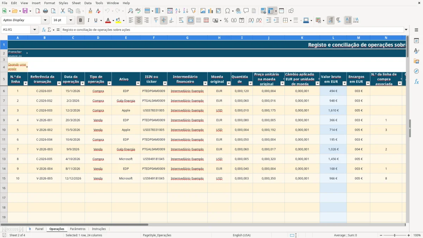Open the Function Wizard fx

click(x=44, y=30)
